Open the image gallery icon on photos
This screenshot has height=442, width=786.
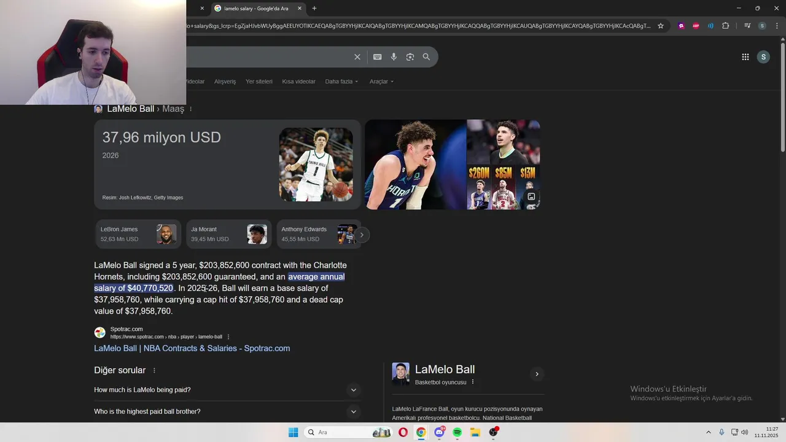coord(531,197)
